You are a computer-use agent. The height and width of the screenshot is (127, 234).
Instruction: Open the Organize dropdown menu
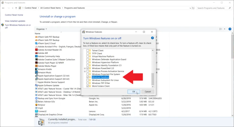41,29
